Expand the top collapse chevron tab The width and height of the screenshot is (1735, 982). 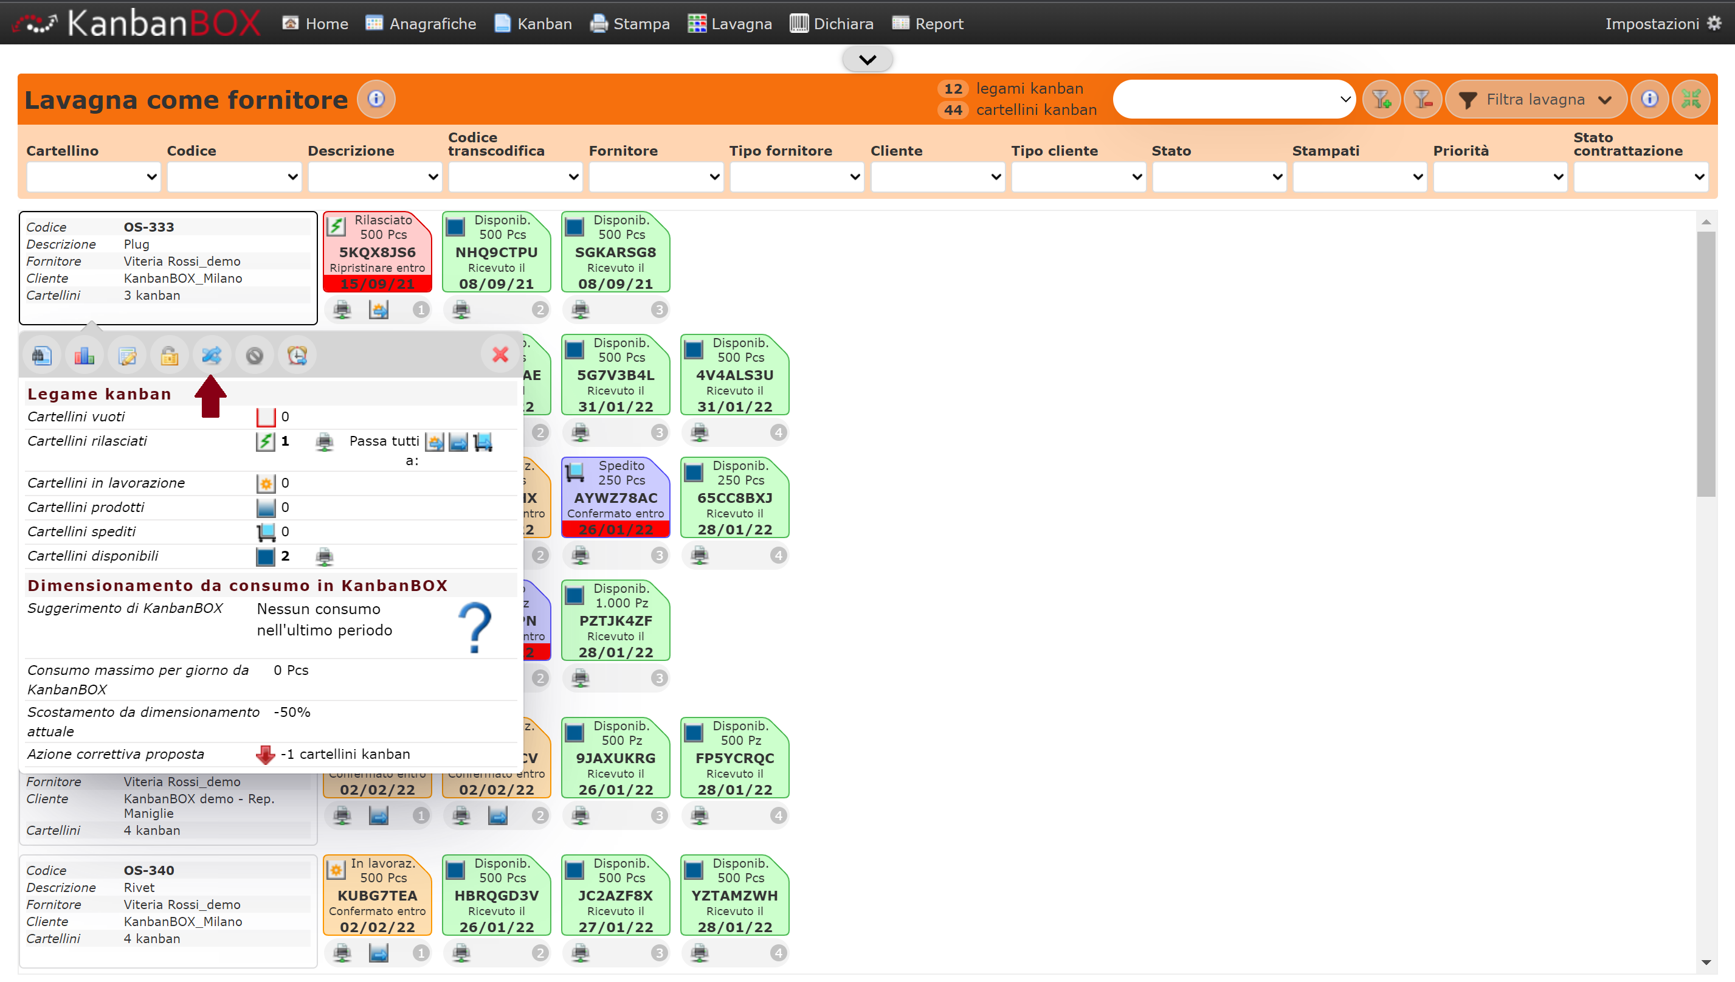point(867,60)
